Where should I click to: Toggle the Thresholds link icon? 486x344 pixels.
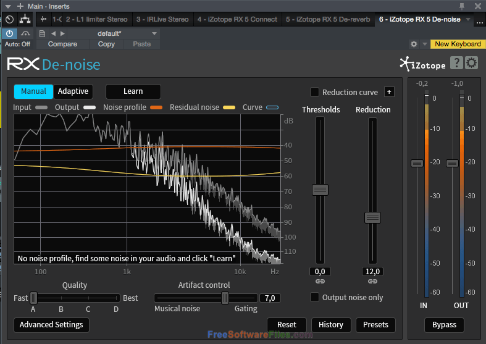[x=320, y=282]
